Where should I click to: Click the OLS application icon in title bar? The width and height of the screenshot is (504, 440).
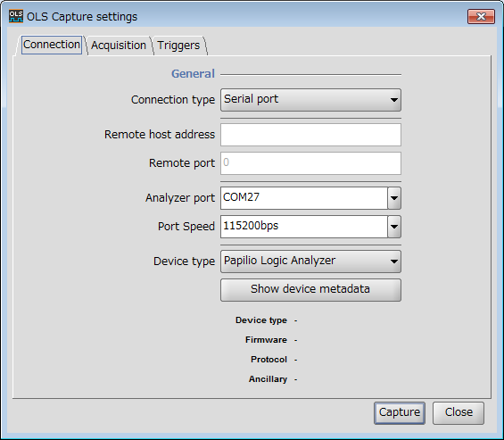pos(16,16)
